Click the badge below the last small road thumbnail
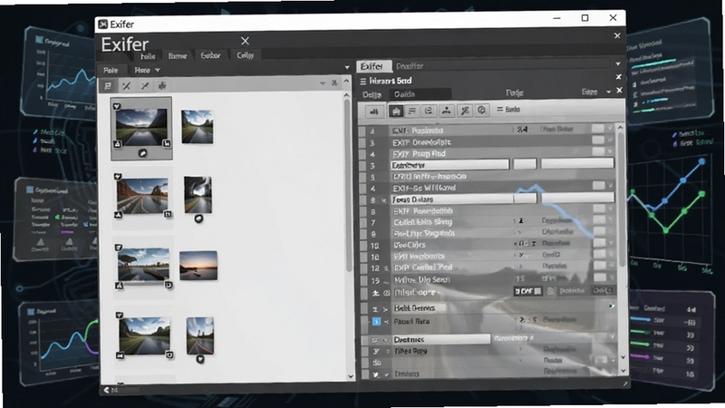Viewport: 725px width, 408px height. click(200, 359)
